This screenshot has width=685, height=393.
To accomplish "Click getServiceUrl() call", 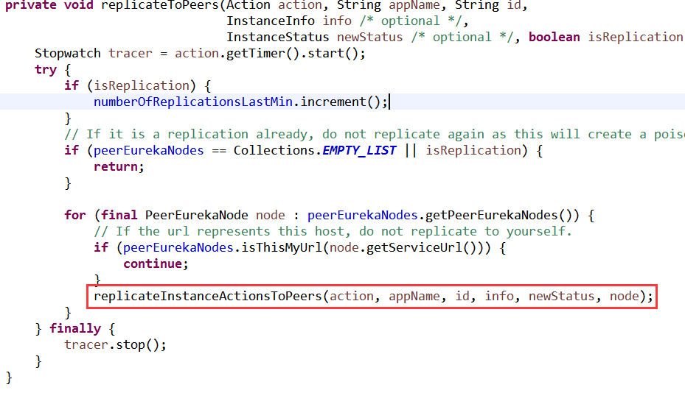I will [x=421, y=248].
